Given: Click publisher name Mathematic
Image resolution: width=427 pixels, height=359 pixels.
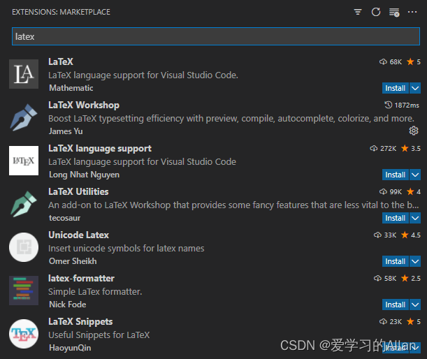Looking at the screenshot, I should click(x=71, y=88).
